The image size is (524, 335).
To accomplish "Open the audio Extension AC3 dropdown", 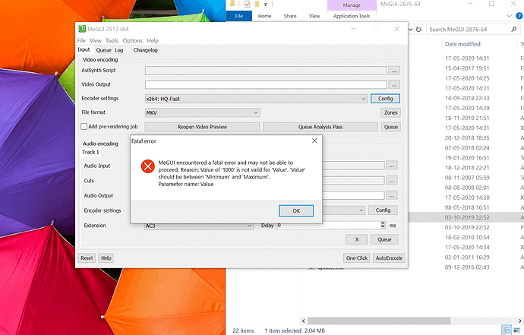I will [x=249, y=226].
